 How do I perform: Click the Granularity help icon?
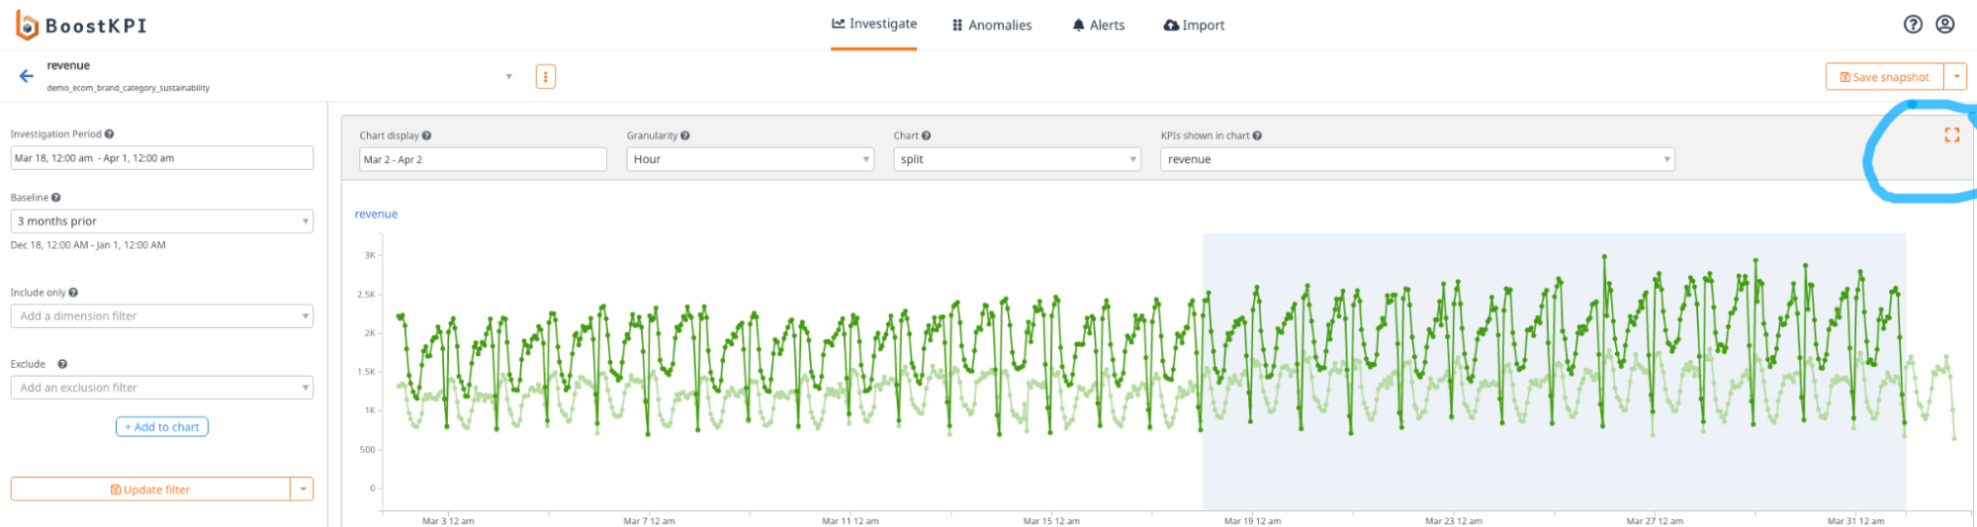(685, 135)
